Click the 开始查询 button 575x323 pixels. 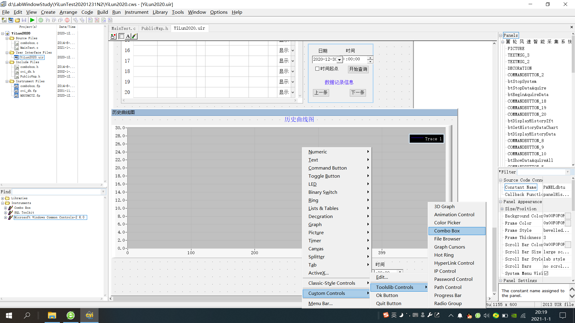coord(358,69)
